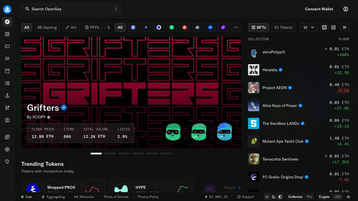Screen dimensions: 358x201
Task: Select the Gaming category tab
Action: [47, 27]
